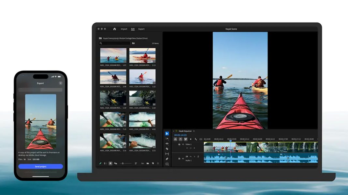Open timeline settings with the wrench icon
The width and height of the screenshot is (348, 195).
coord(196,140)
